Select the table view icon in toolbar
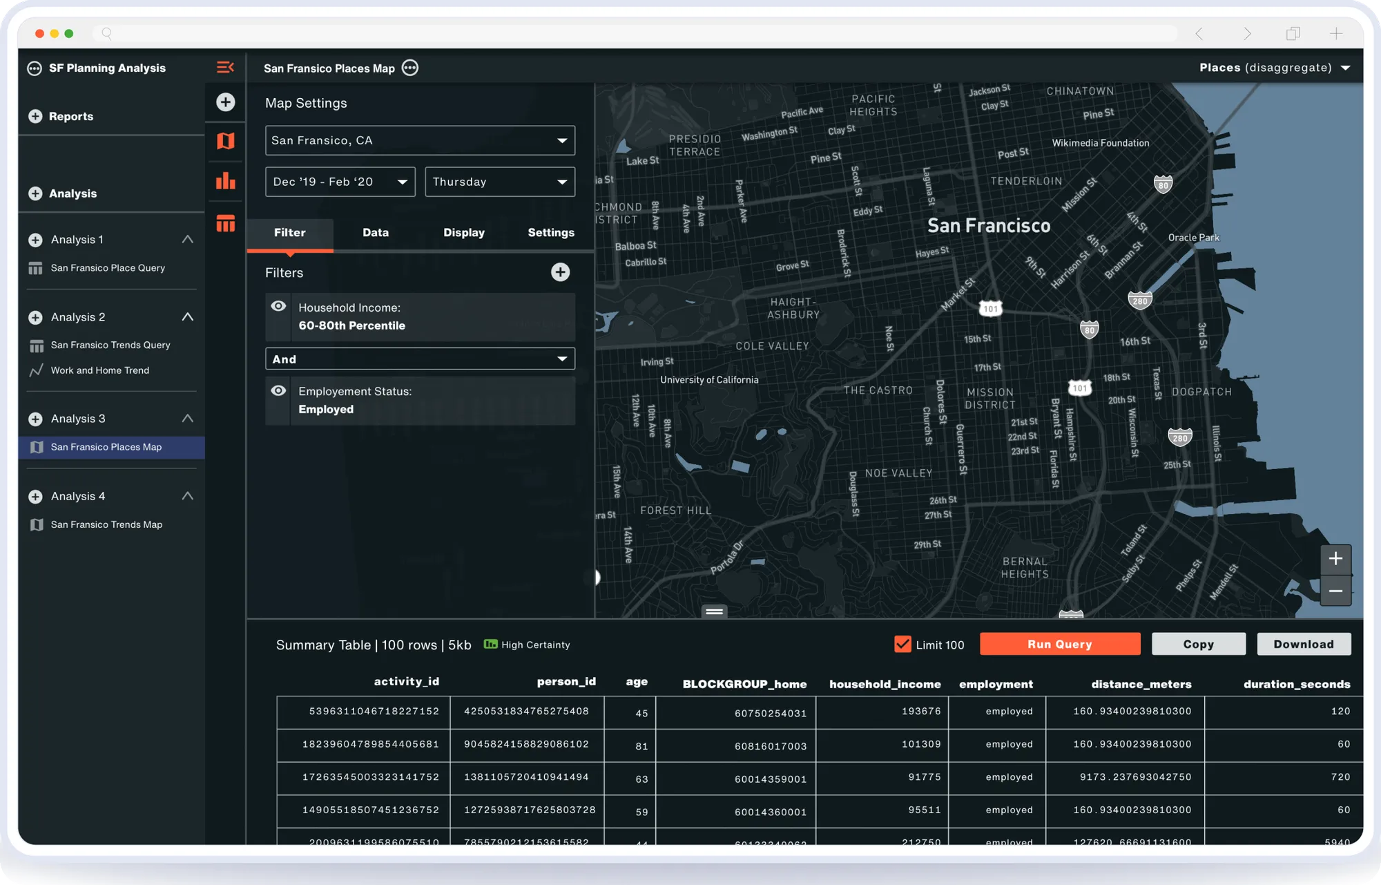This screenshot has width=1381, height=885. click(225, 223)
